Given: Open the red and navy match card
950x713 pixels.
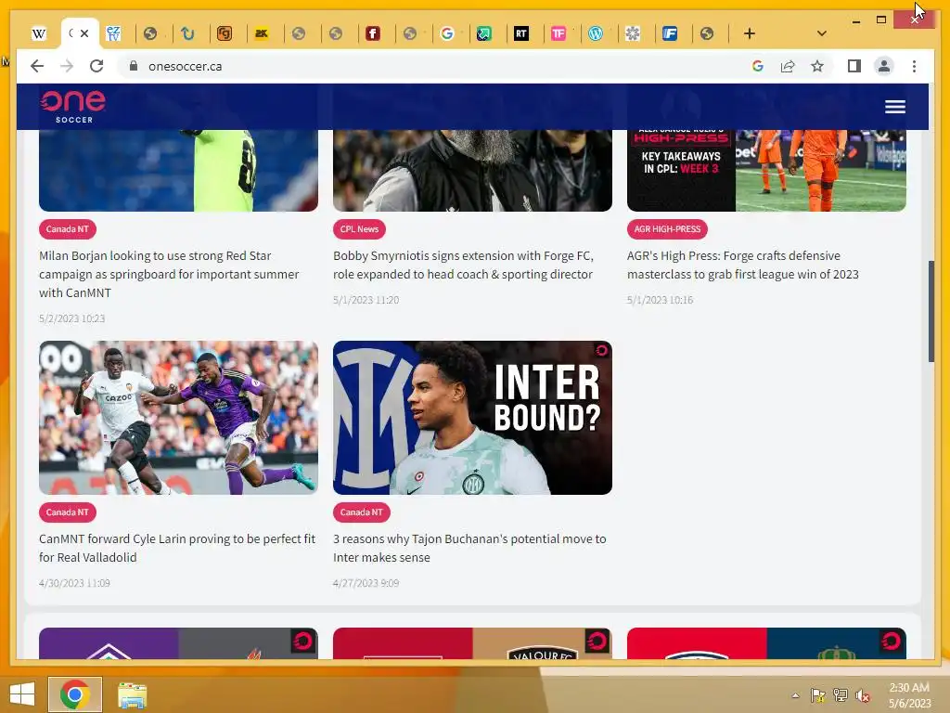Looking at the screenshot, I should tap(766, 643).
